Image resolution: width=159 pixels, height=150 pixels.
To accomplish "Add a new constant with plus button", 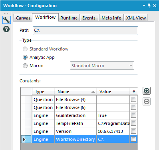I will pyautogui.click(x=147, y=91).
